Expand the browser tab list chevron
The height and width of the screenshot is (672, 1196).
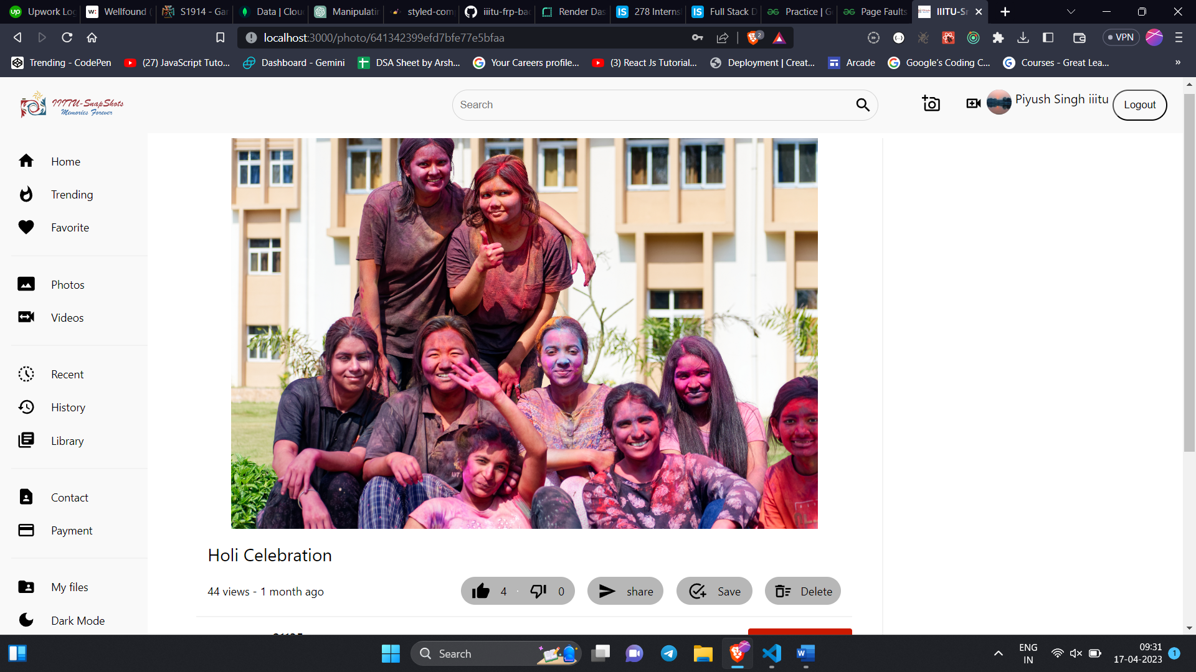click(1071, 12)
